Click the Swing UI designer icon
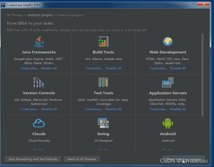Viewport: 214px width, 167px height. pos(103,123)
